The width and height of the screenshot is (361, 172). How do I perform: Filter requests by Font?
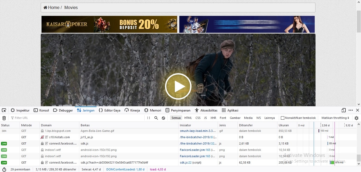[223, 118]
